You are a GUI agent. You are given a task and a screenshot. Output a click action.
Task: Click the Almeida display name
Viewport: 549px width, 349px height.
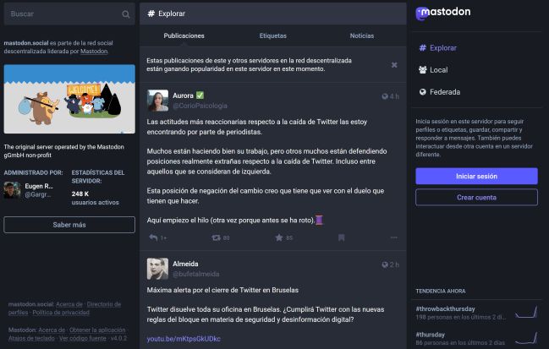click(x=185, y=264)
